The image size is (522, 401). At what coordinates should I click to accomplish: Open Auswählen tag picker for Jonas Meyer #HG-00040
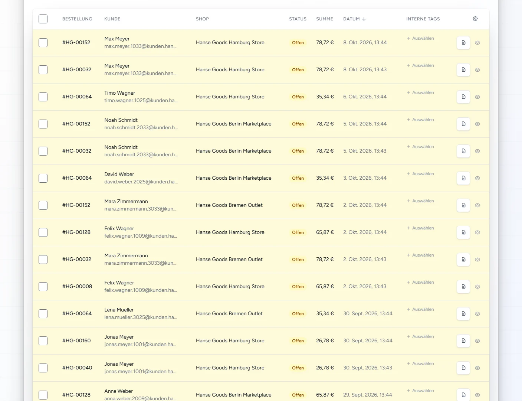pyautogui.click(x=420, y=363)
